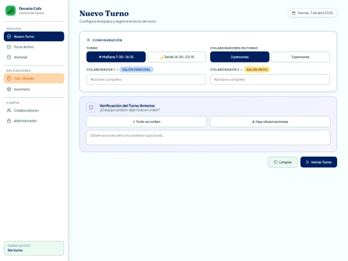Screen dimensions: 348x261
Task: Click the Salón Patio badge
Action: coord(257,70)
